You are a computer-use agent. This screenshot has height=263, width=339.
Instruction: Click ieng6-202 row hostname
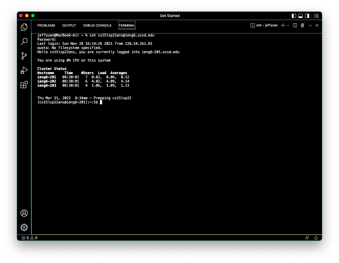pyautogui.click(x=47, y=81)
